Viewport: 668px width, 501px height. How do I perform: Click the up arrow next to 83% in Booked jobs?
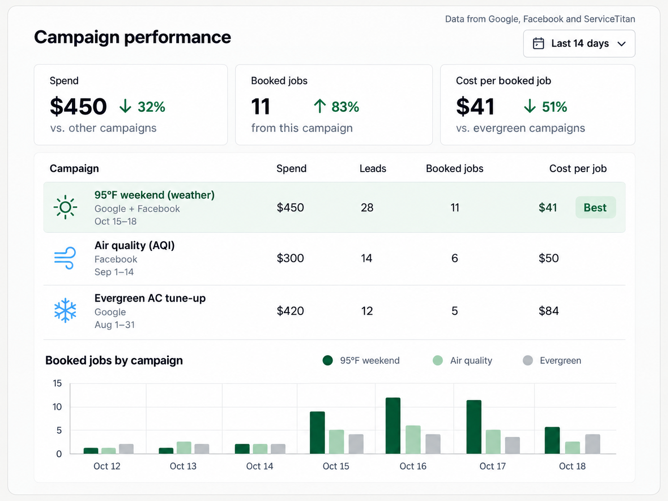[x=320, y=107]
